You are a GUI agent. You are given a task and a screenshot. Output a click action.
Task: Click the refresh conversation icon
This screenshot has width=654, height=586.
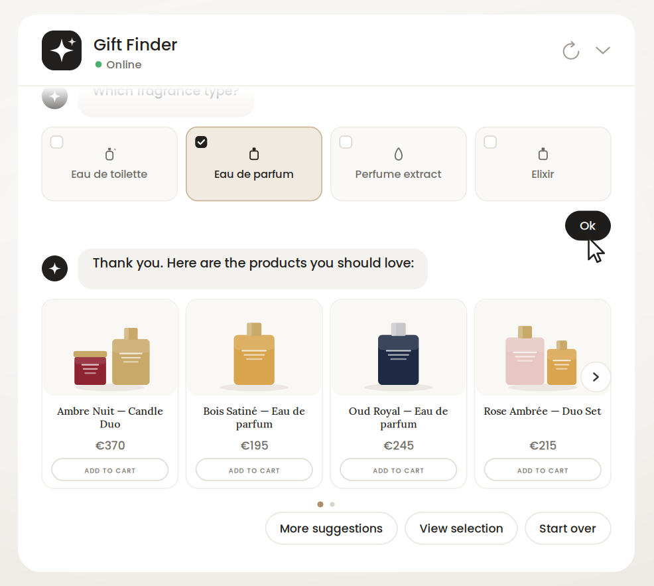pyautogui.click(x=570, y=50)
